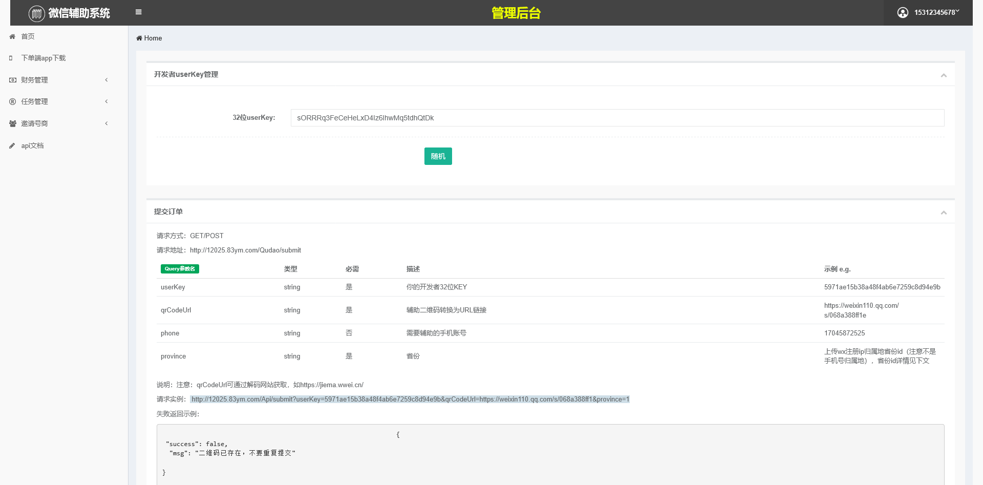Click the 微信辅助系统 title

79,13
